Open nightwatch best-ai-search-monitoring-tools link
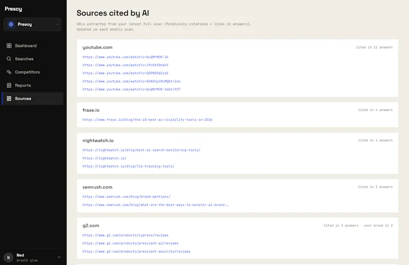Screen dimensions: 409x265 (x=142, y=150)
